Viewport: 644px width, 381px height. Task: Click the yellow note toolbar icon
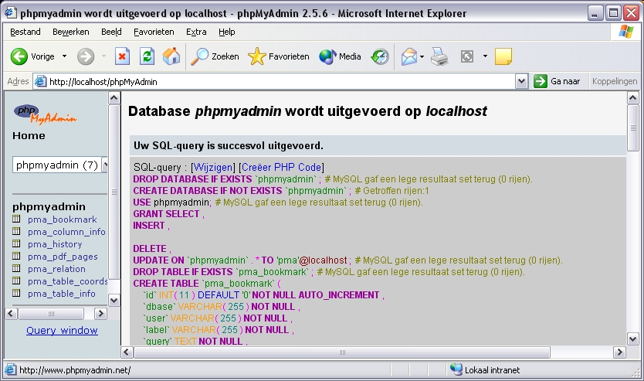pyautogui.click(x=503, y=56)
